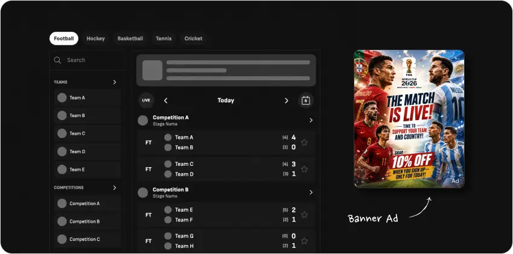
Task: Click Team E's round logo in sidebar
Action: (62, 170)
